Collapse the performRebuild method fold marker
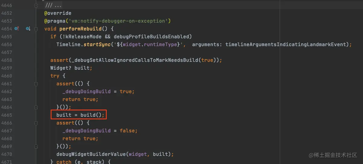 click(x=36, y=29)
